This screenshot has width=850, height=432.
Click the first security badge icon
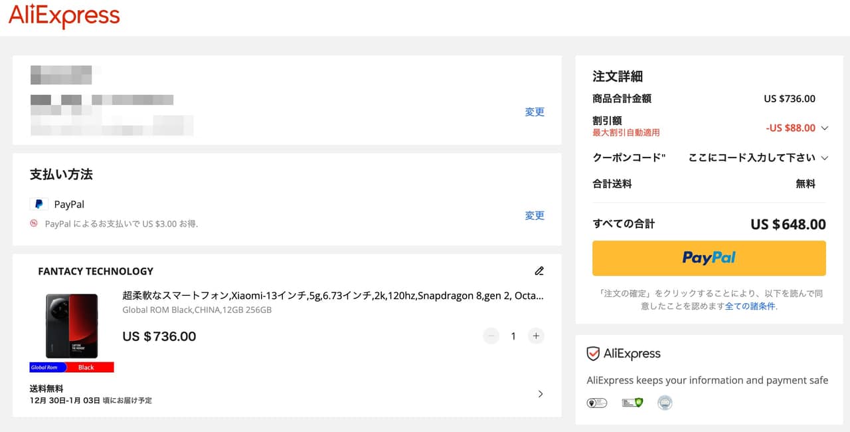tap(596, 403)
